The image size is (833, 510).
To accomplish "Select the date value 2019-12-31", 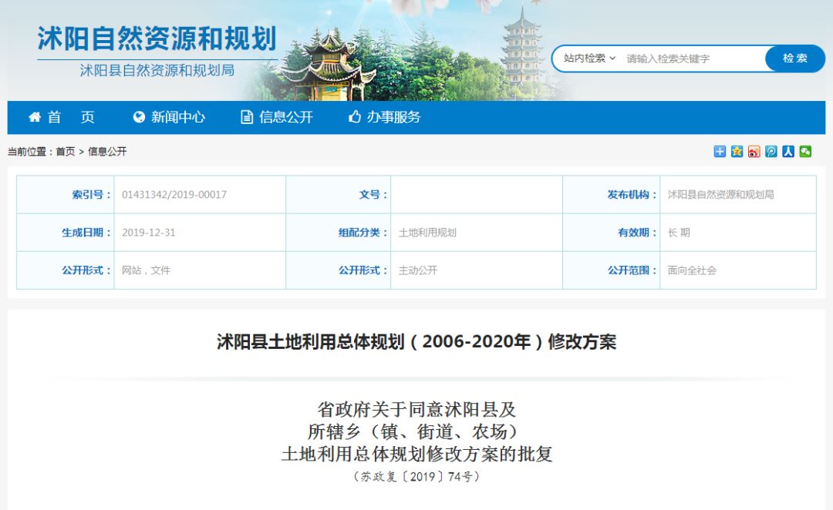I will 149,233.
